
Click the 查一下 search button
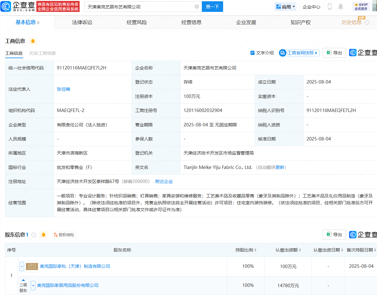click(212, 7)
